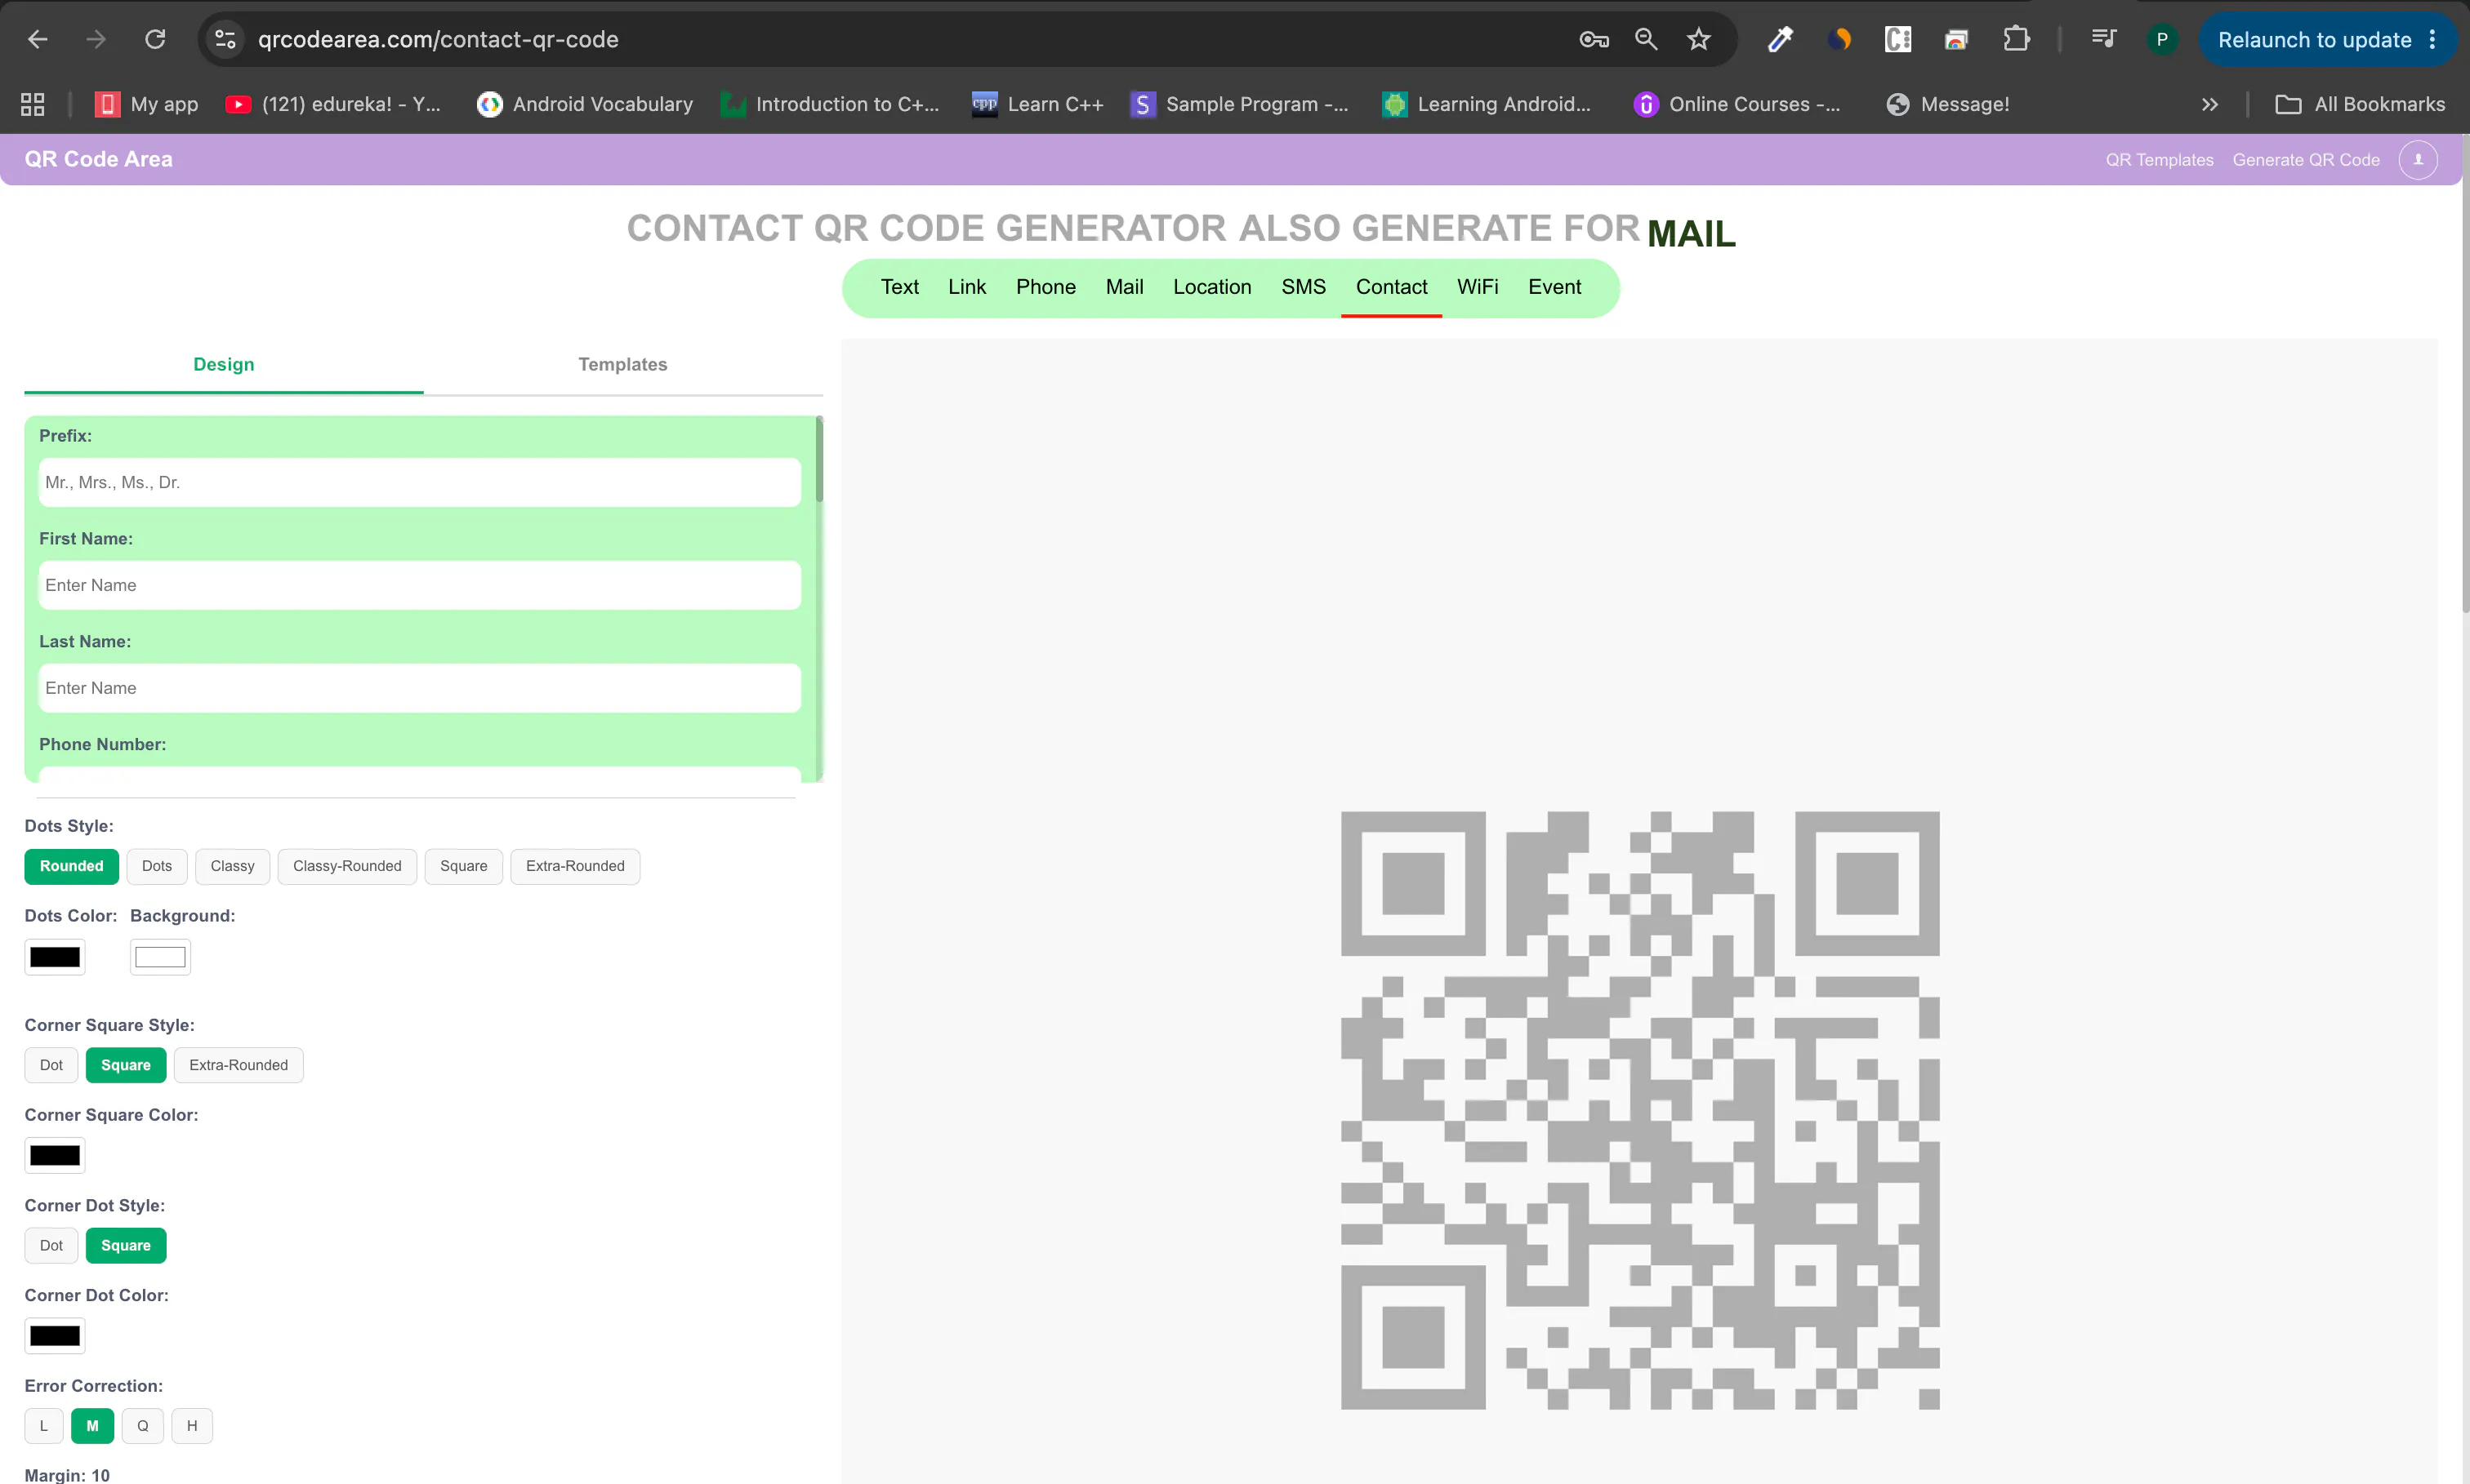The height and width of the screenshot is (1484, 2470).
Task: Open the Templates tab
Action: pyautogui.click(x=622, y=364)
